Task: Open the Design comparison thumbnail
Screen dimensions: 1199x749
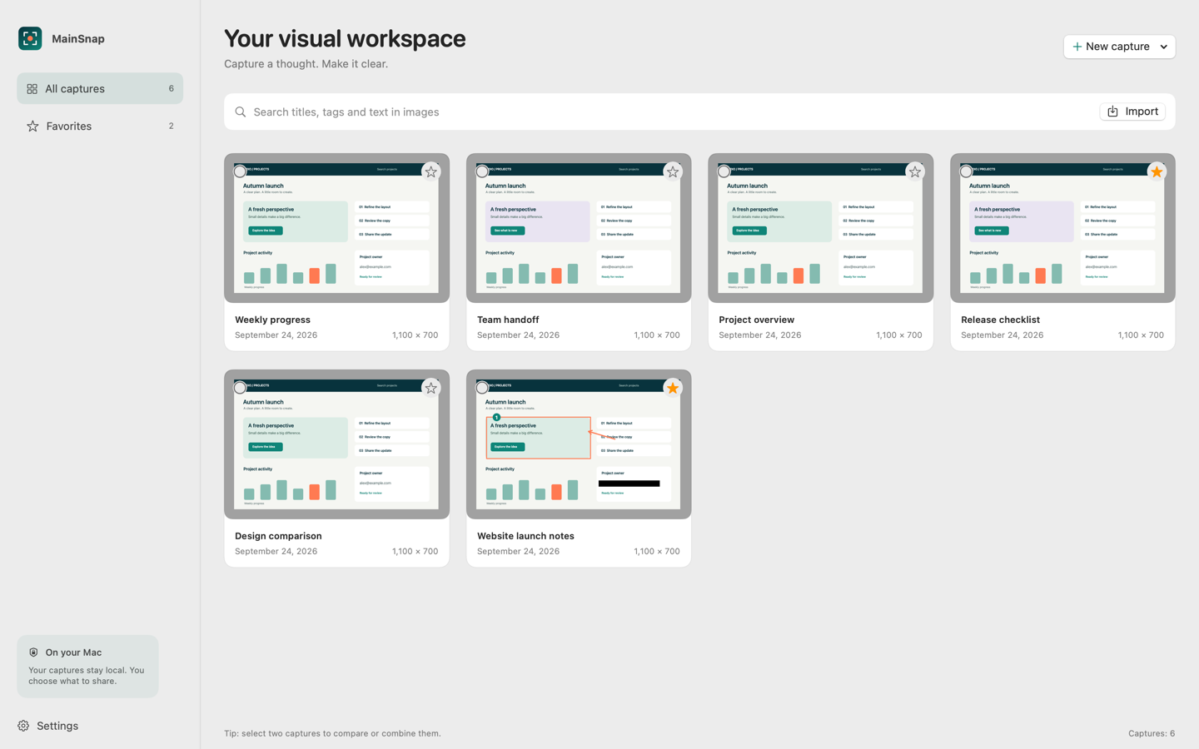Action: click(336, 444)
